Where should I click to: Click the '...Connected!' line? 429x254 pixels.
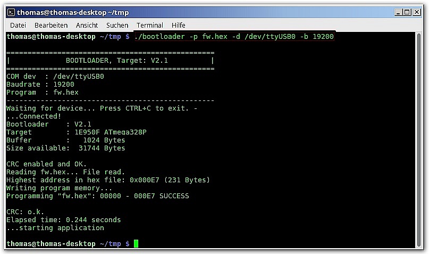(34, 116)
